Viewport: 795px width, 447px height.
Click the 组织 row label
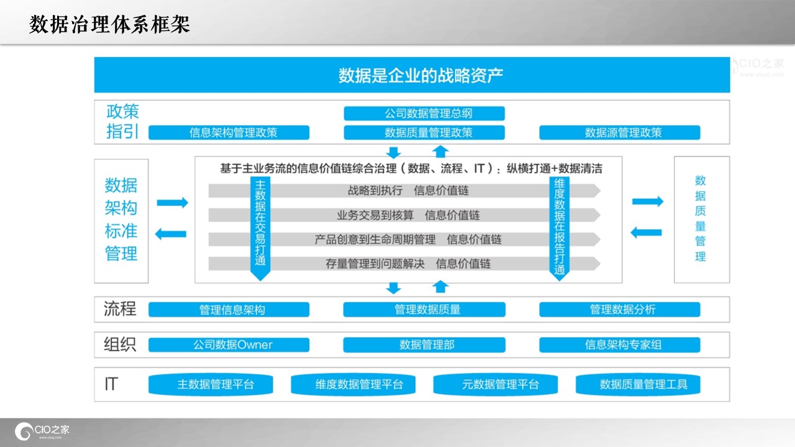[x=120, y=345]
